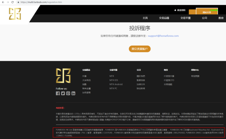Viewport: 226px width, 139px height.
Task: Click the footer heading 交易產品
Action: (x=86, y=70)
